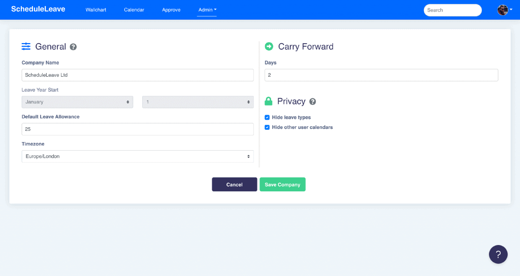
Task: Go to the Wallchart page
Action: point(96,10)
